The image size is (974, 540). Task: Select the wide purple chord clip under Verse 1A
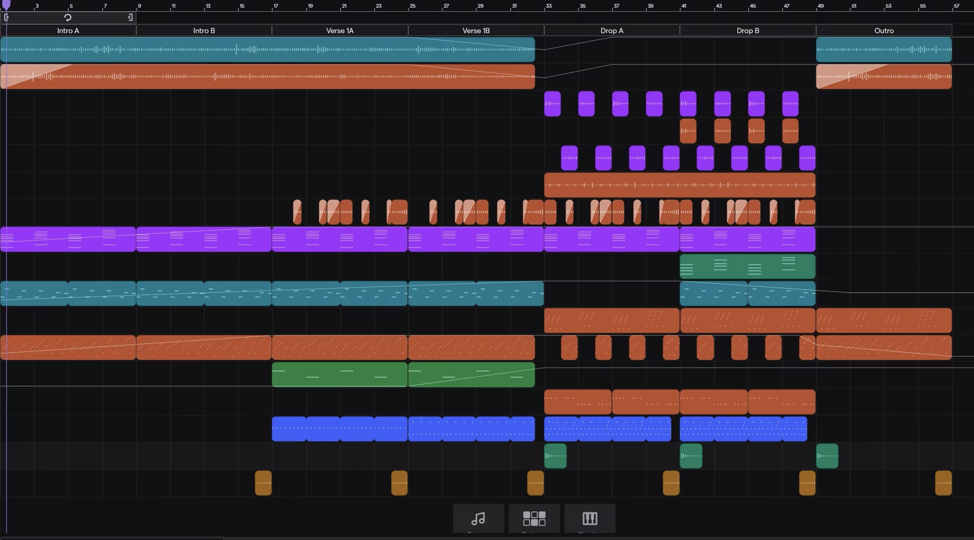tap(340, 239)
